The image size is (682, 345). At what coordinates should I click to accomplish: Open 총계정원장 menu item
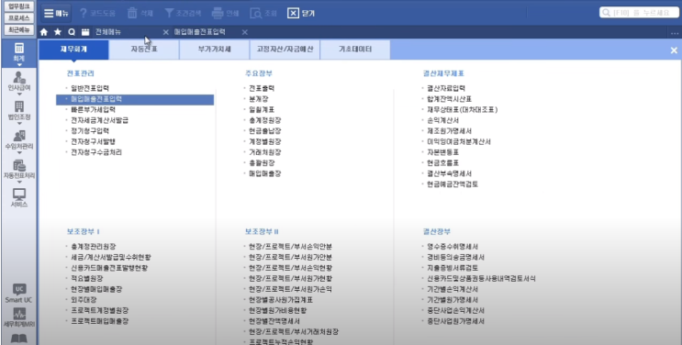point(265,120)
